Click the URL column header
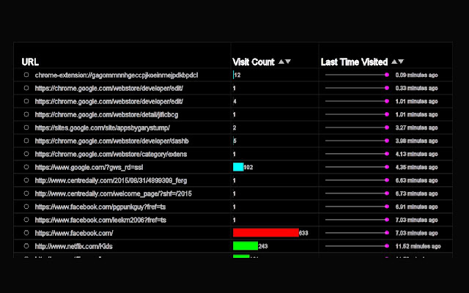This screenshot has width=469, height=293. tap(30, 62)
